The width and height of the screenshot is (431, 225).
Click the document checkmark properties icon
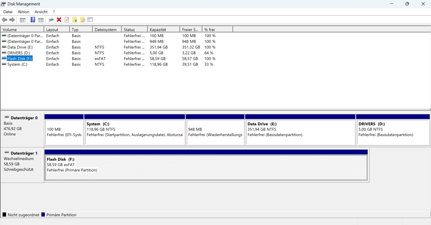(67, 20)
